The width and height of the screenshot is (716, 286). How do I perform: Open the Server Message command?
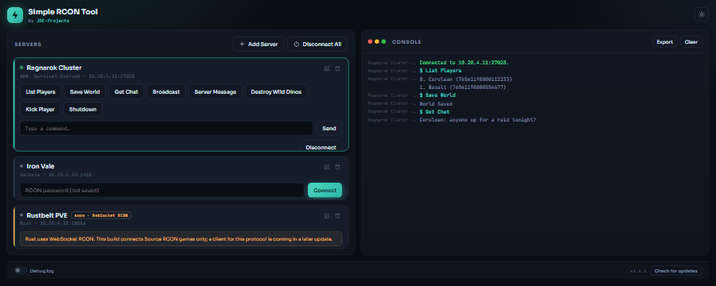(215, 91)
